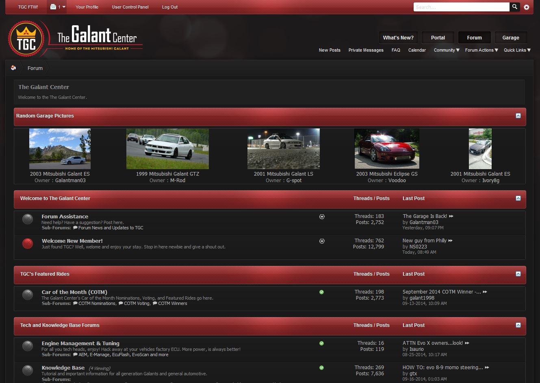Click Engine Management & Tuning status icon
Screen dimensions: 540x383
pos(28,346)
